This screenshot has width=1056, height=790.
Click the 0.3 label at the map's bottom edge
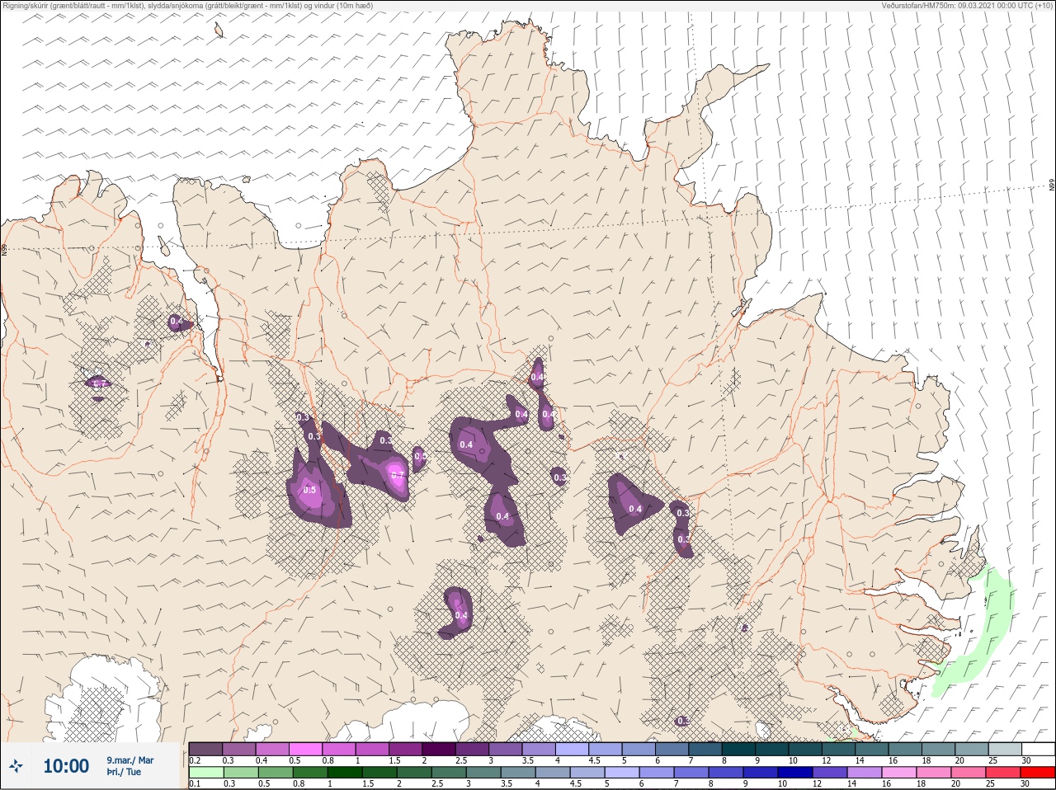pyautogui.click(x=683, y=721)
